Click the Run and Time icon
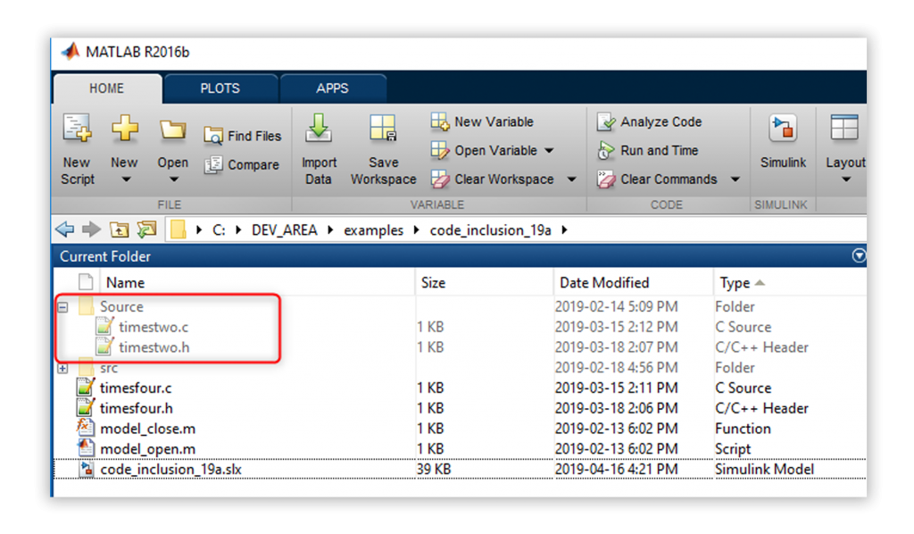This screenshot has height=534, width=914. point(606,150)
